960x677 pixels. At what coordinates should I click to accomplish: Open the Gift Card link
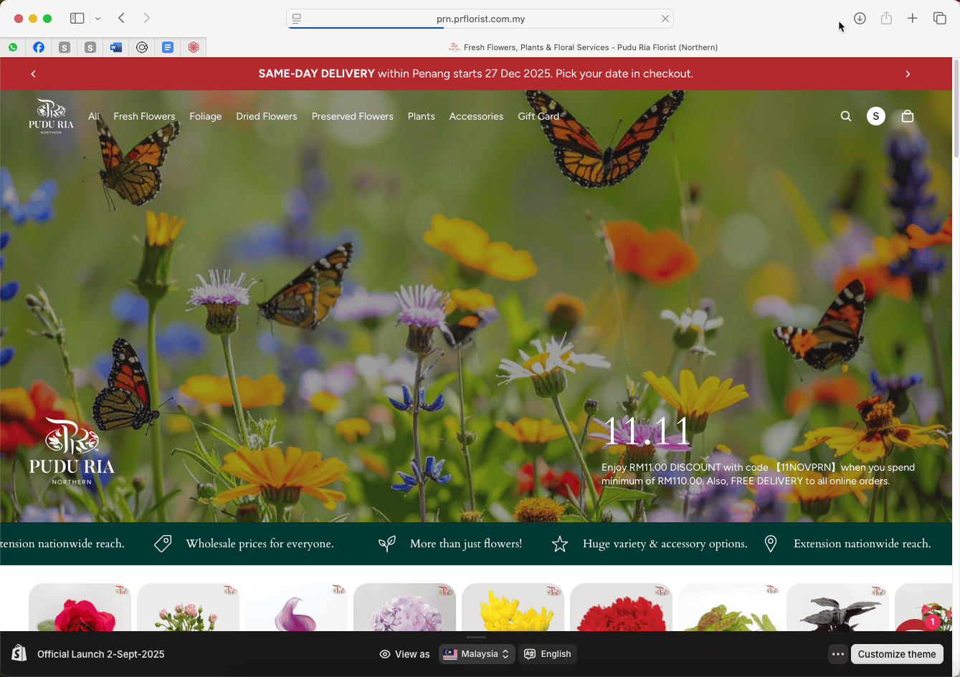(538, 116)
